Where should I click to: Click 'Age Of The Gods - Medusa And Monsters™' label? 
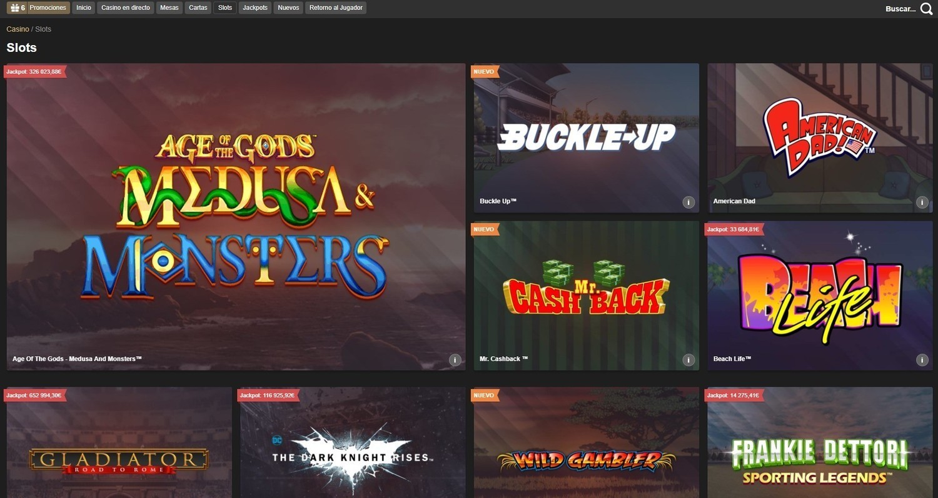coord(77,359)
